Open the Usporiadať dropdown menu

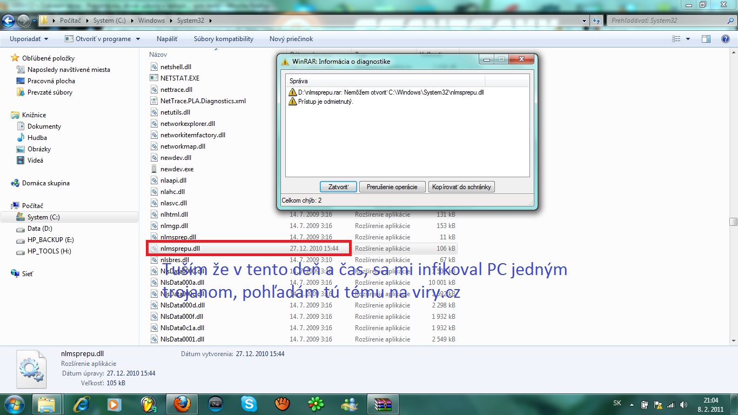[x=29, y=39]
